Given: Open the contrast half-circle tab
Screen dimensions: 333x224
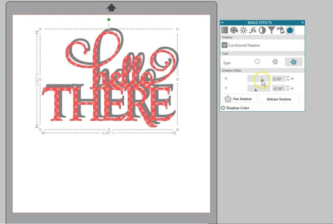Looking at the screenshot, I should point(262,30).
